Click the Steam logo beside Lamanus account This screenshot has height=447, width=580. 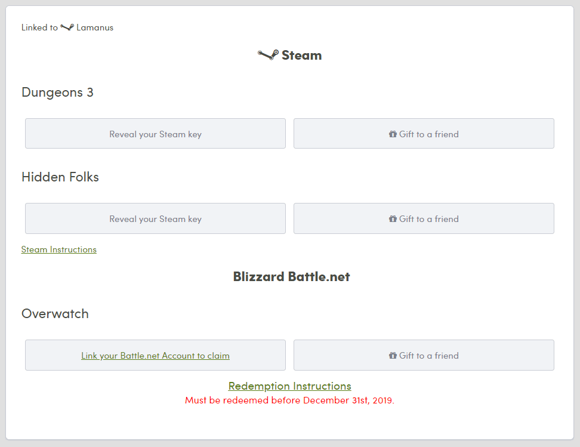coord(67,27)
